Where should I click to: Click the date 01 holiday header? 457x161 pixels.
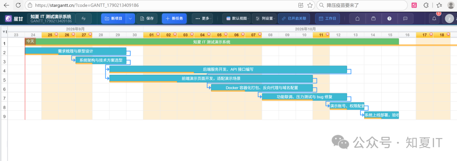point(151,35)
